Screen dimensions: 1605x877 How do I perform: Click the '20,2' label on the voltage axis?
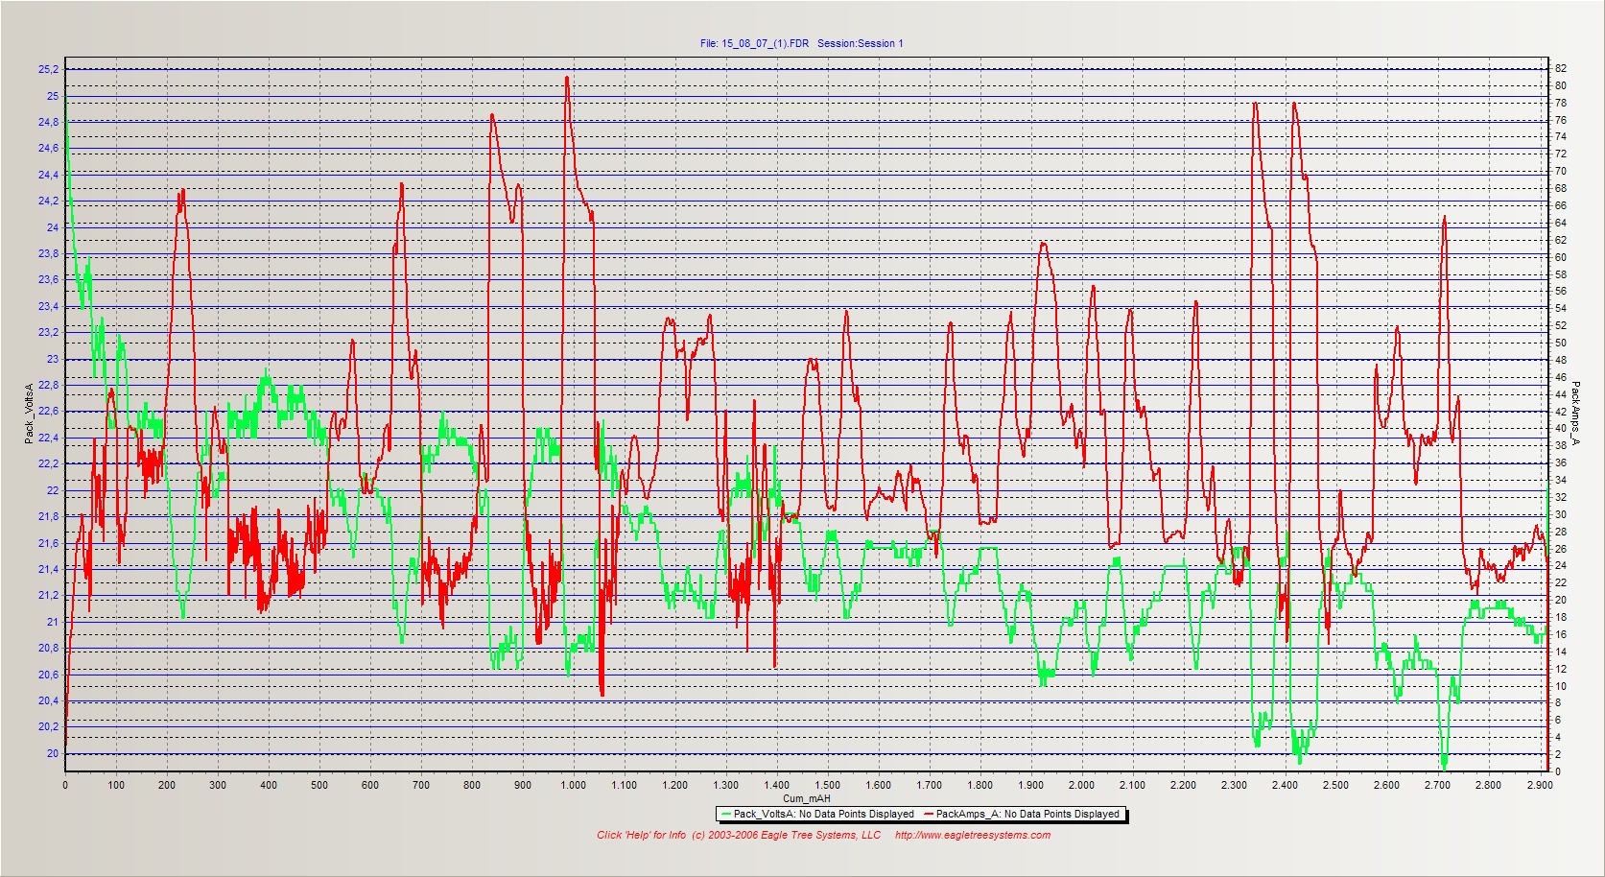[x=48, y=726]
